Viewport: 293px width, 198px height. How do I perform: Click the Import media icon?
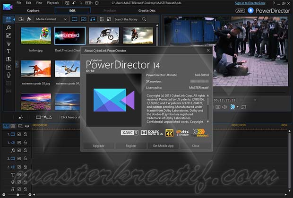click(x=21, y=19)
